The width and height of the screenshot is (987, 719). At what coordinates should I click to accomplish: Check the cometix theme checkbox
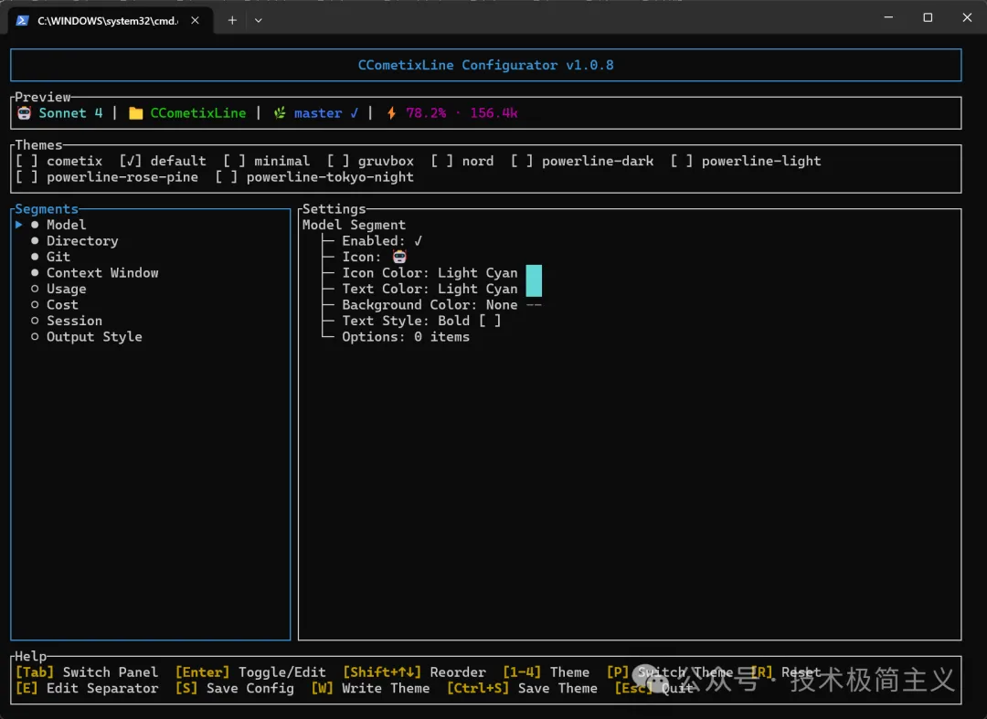27,161
